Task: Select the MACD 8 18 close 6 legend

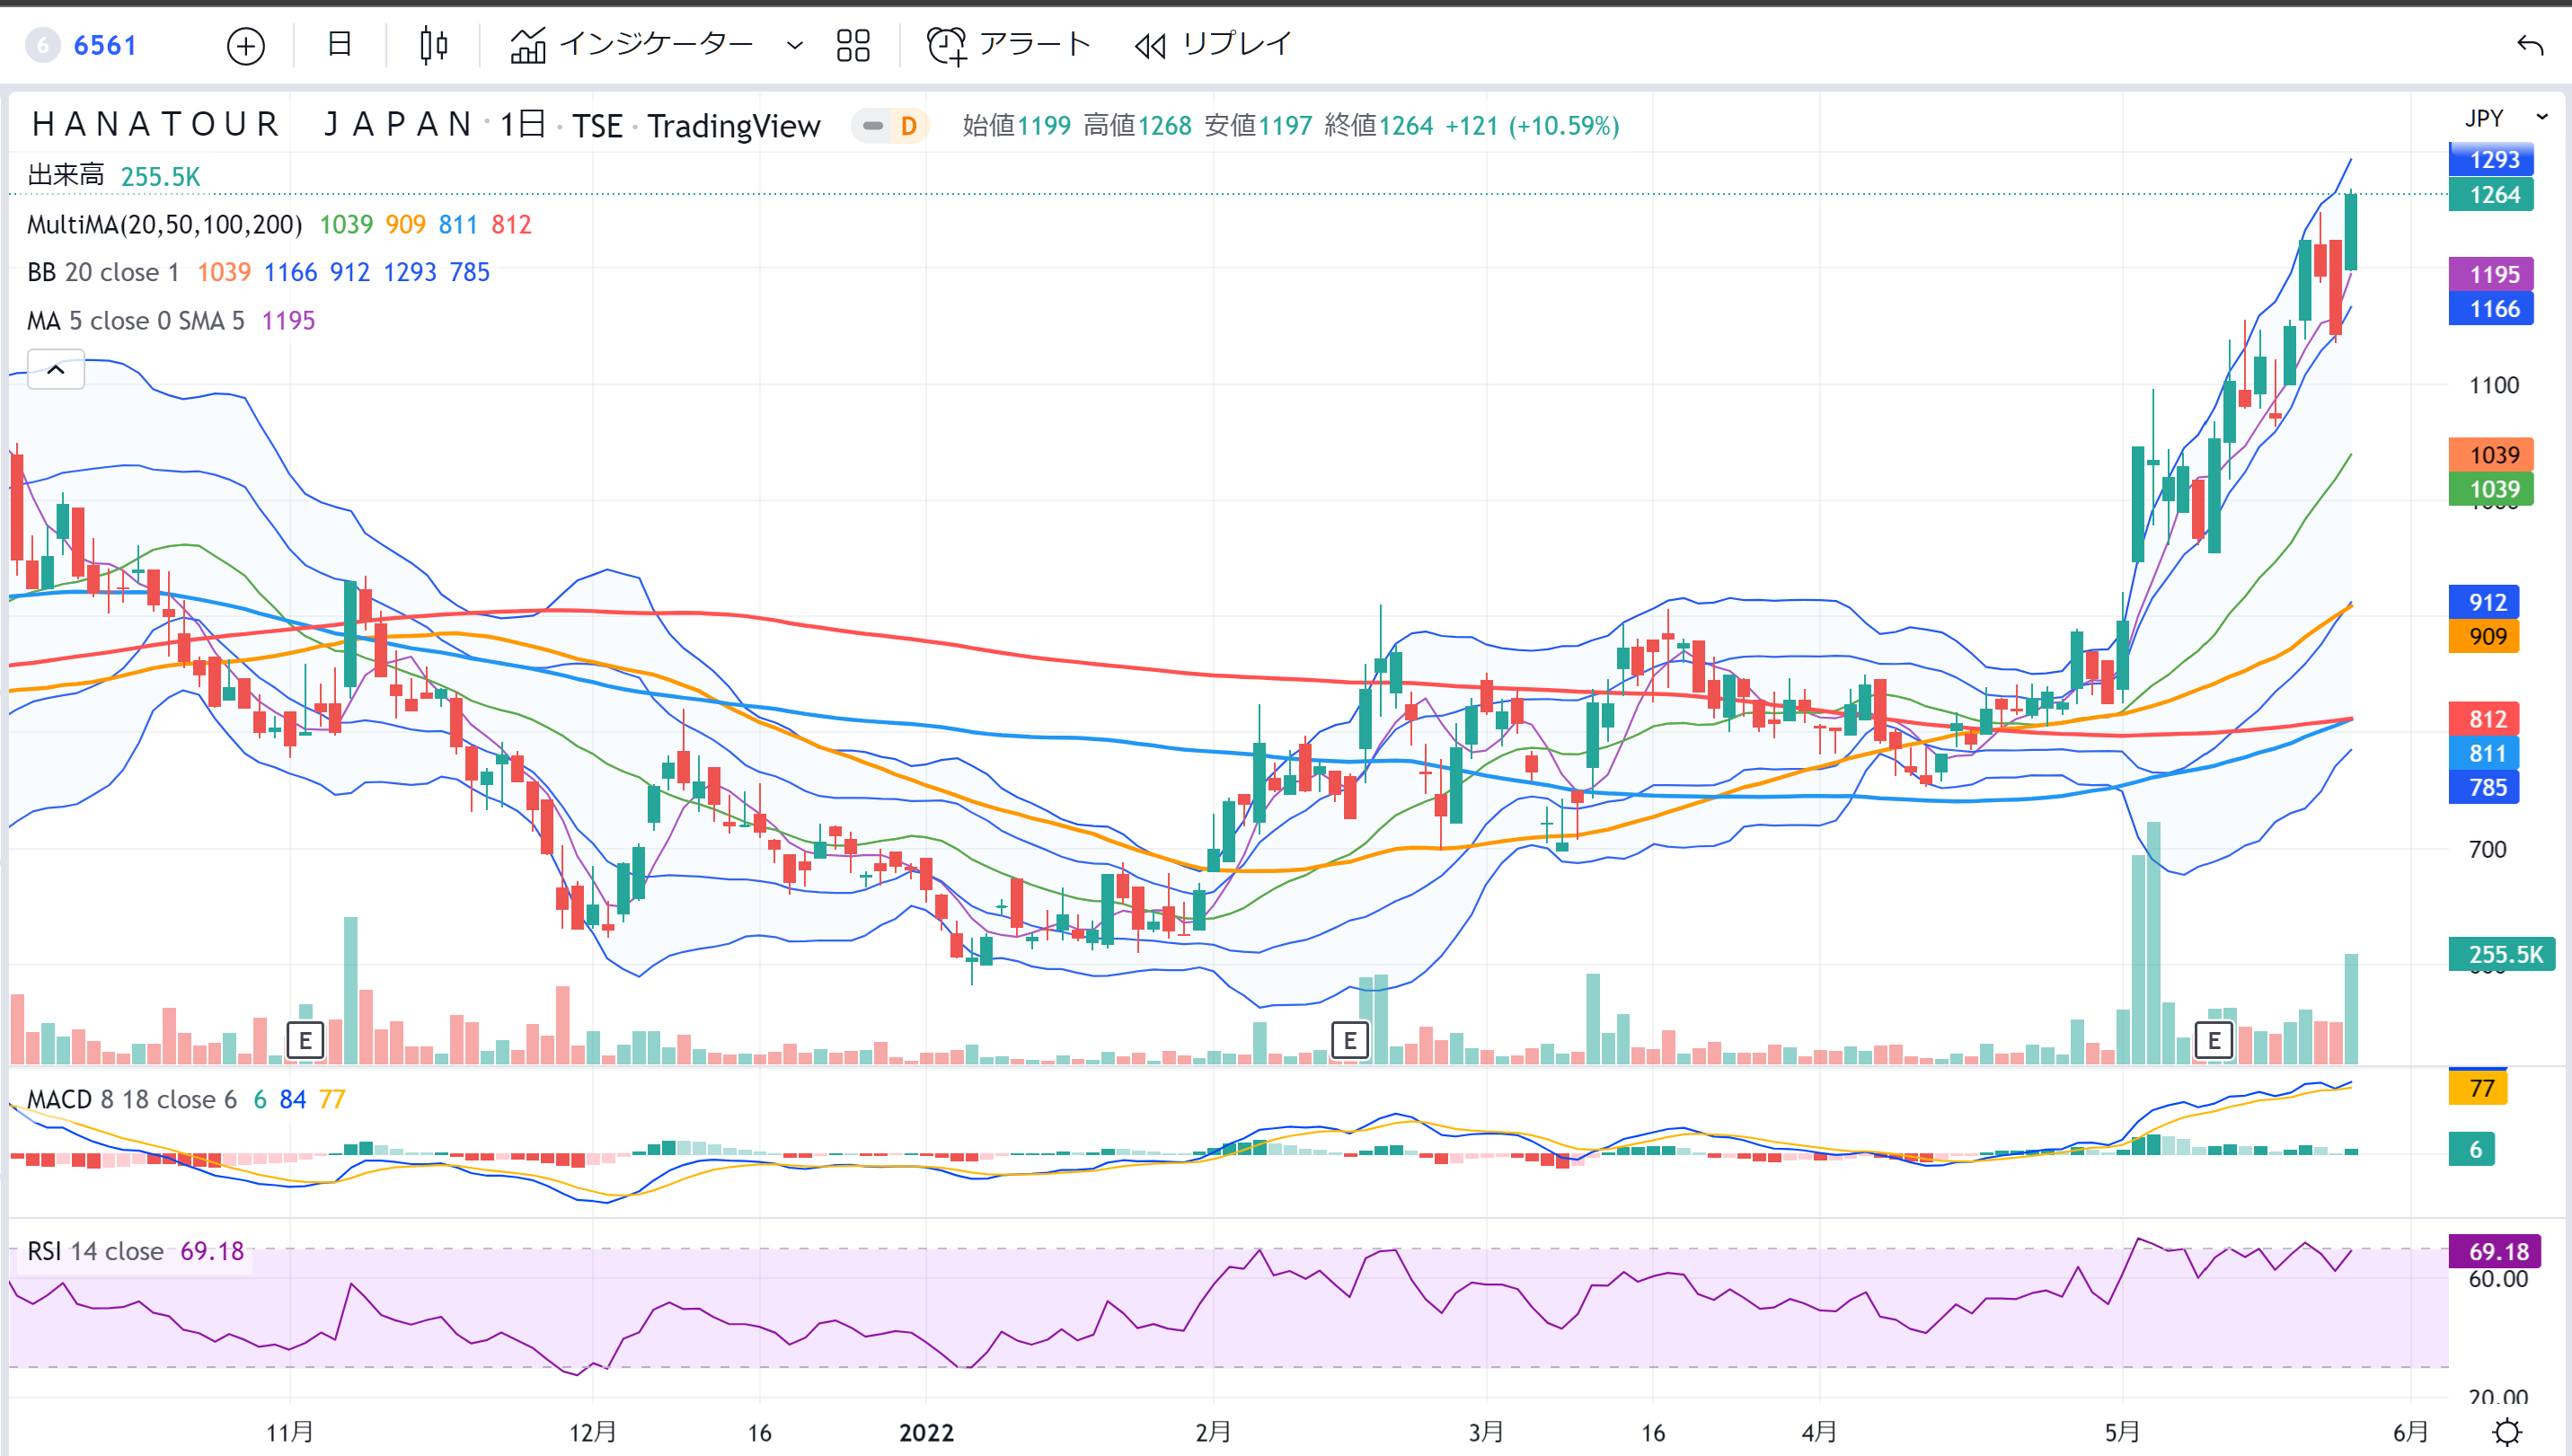Action: click(x=132, y=1099)
